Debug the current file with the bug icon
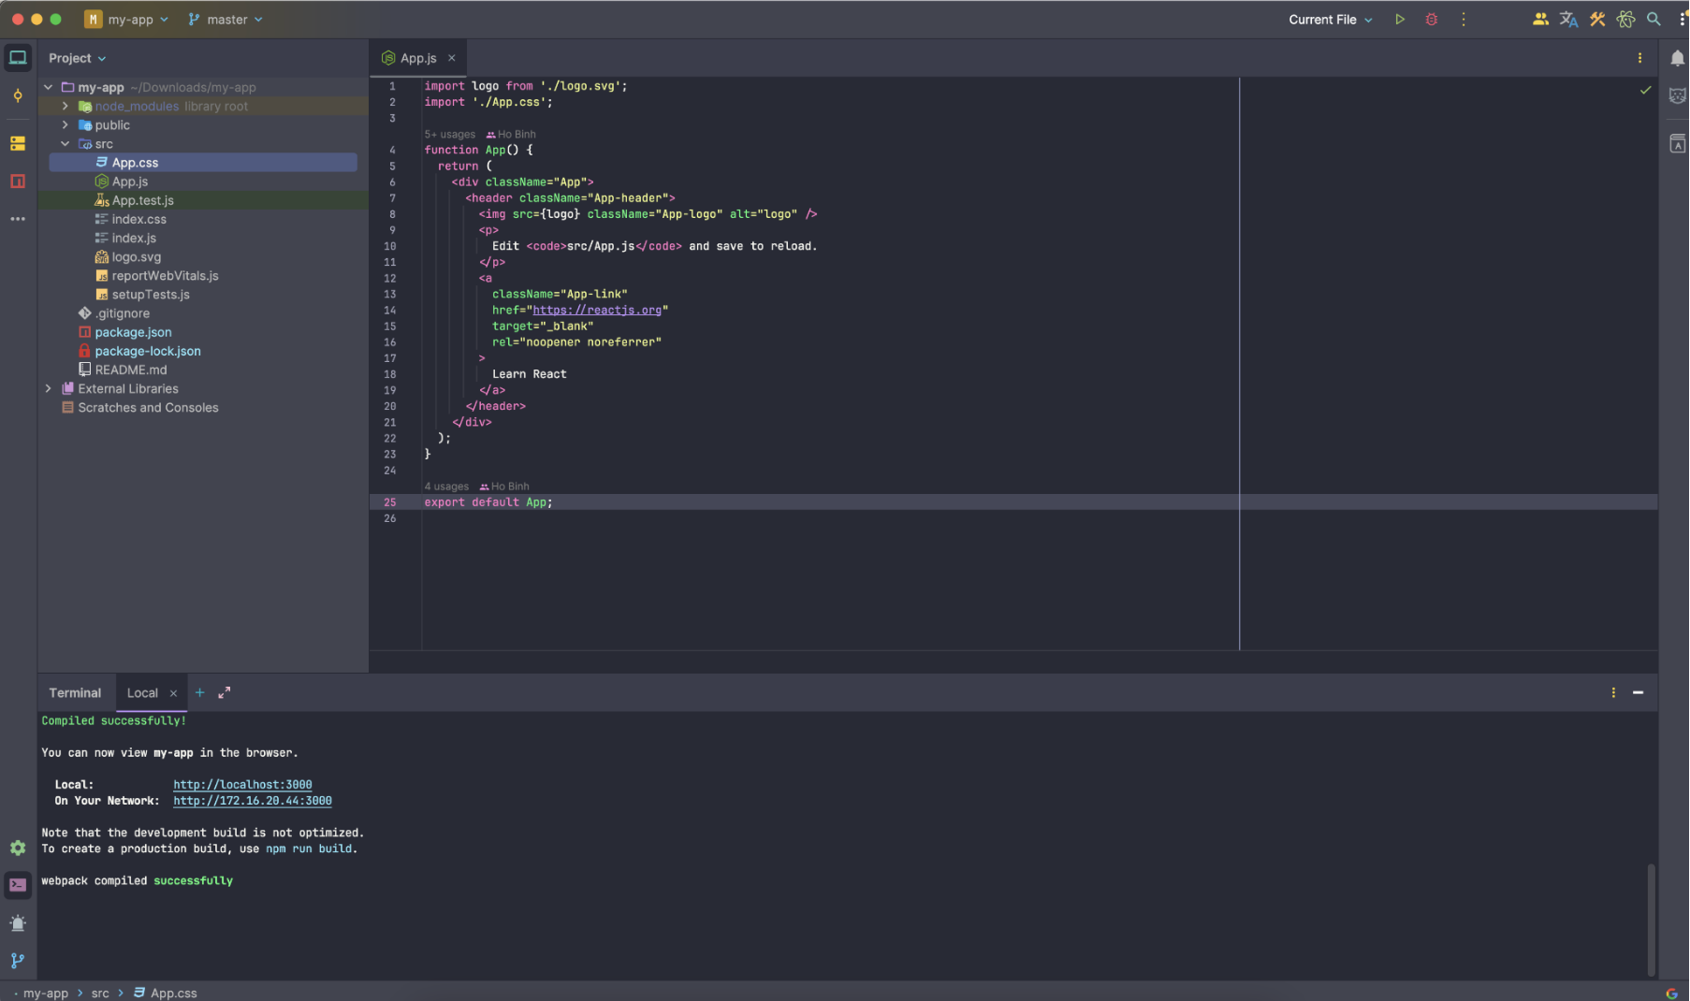Screen dimensions: 1690x1001 [1432, 20]
